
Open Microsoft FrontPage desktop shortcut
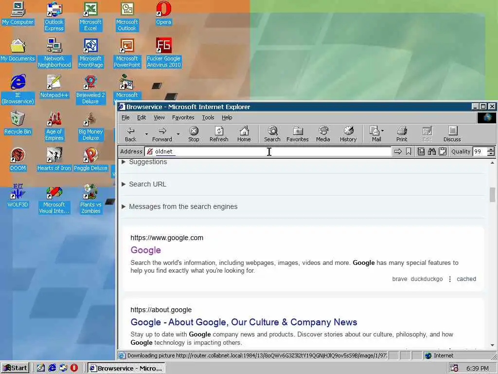coord(90,53)
